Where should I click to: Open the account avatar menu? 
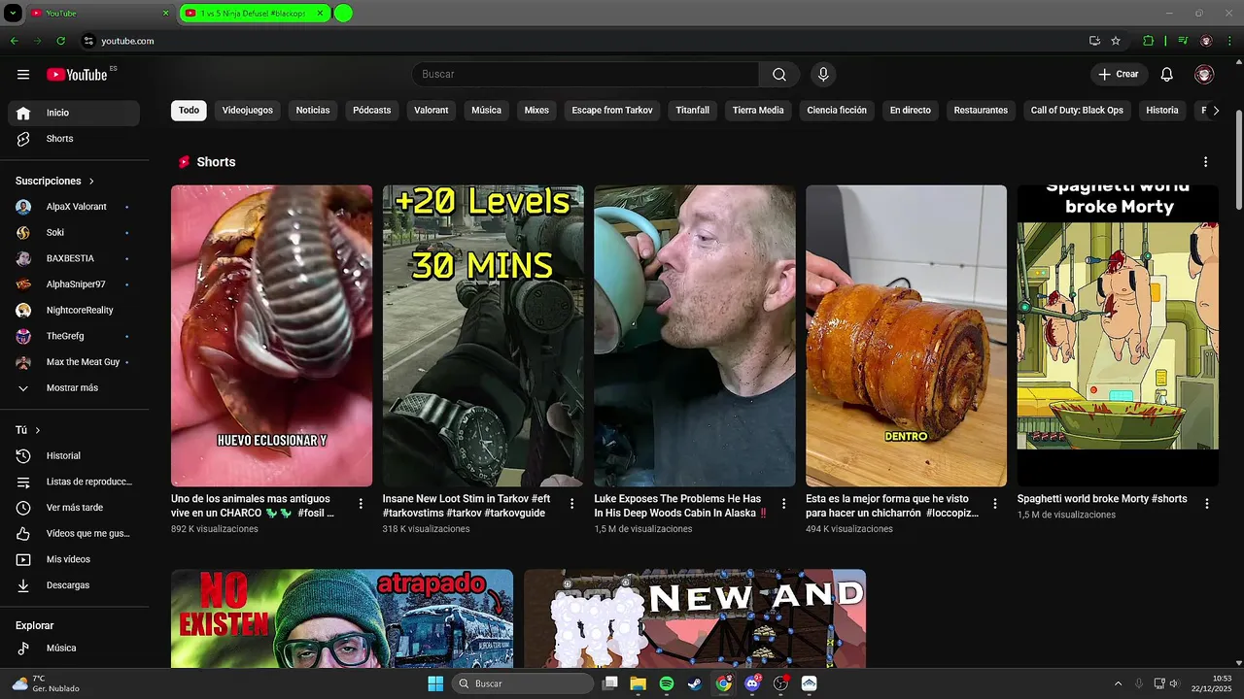(x=1204, y=75)
